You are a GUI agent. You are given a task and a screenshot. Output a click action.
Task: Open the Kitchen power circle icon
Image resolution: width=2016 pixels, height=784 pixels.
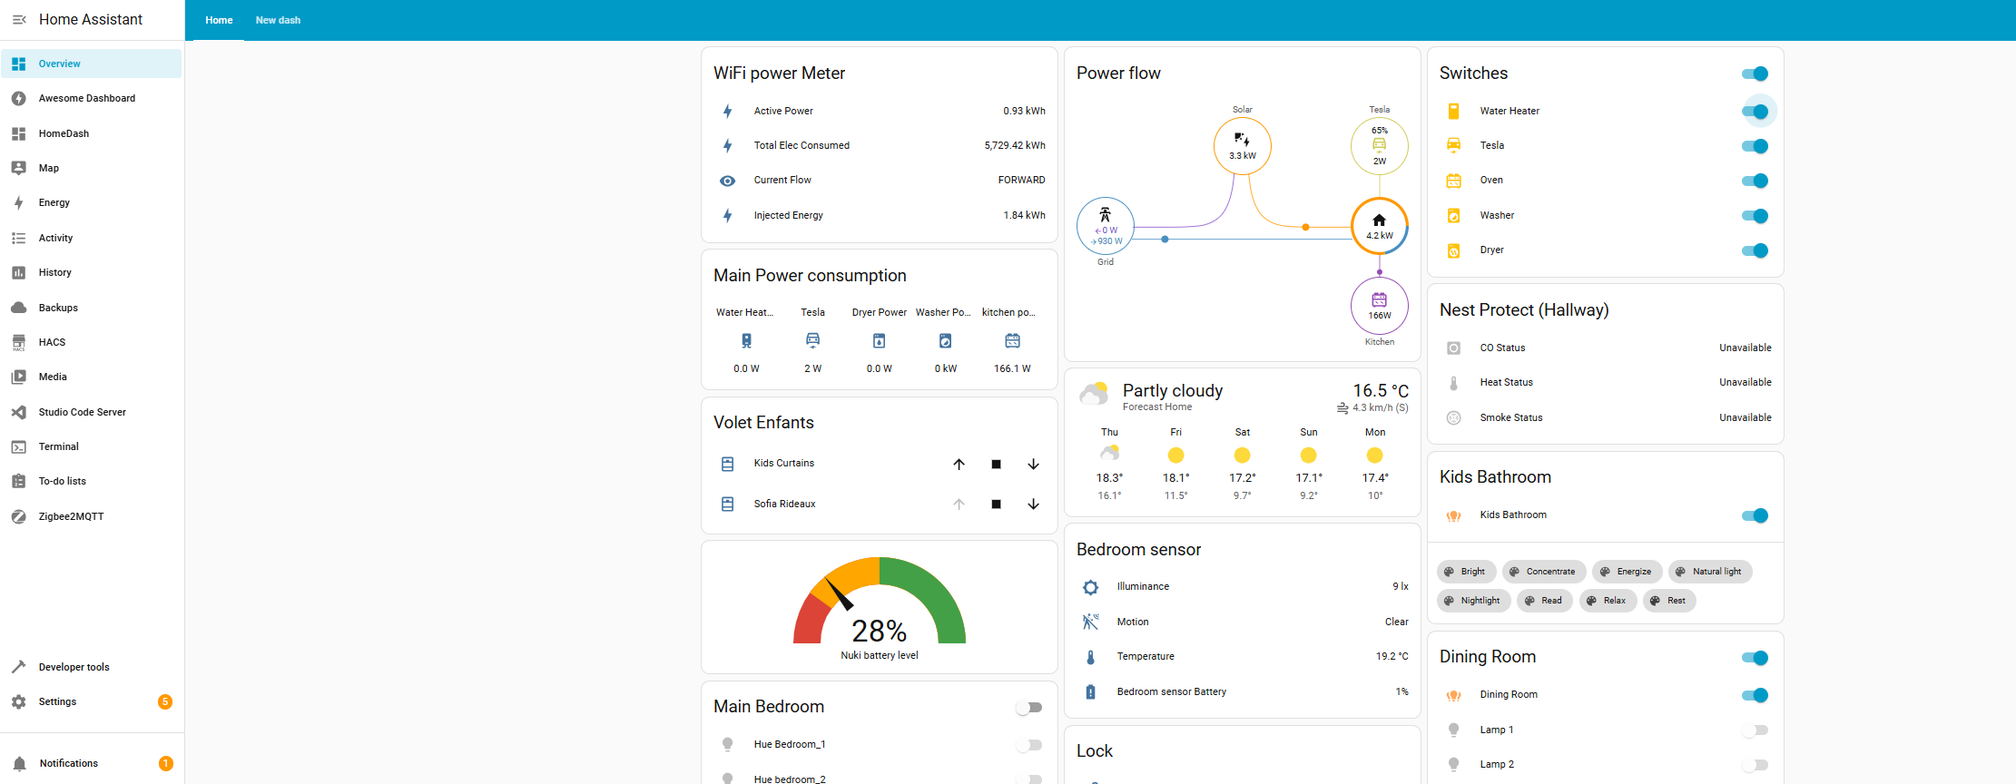pos(1379,306)
